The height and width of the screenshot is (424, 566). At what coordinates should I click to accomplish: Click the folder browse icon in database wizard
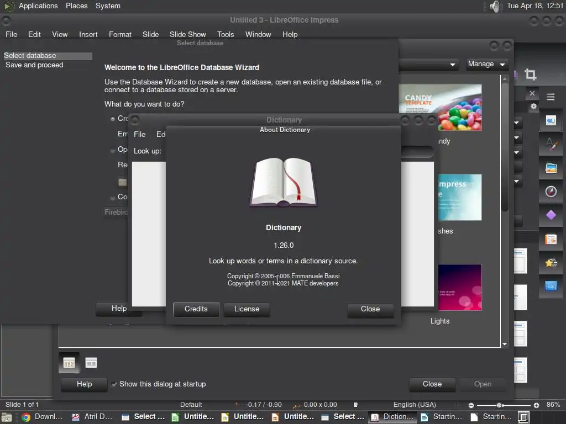(123, 182)
